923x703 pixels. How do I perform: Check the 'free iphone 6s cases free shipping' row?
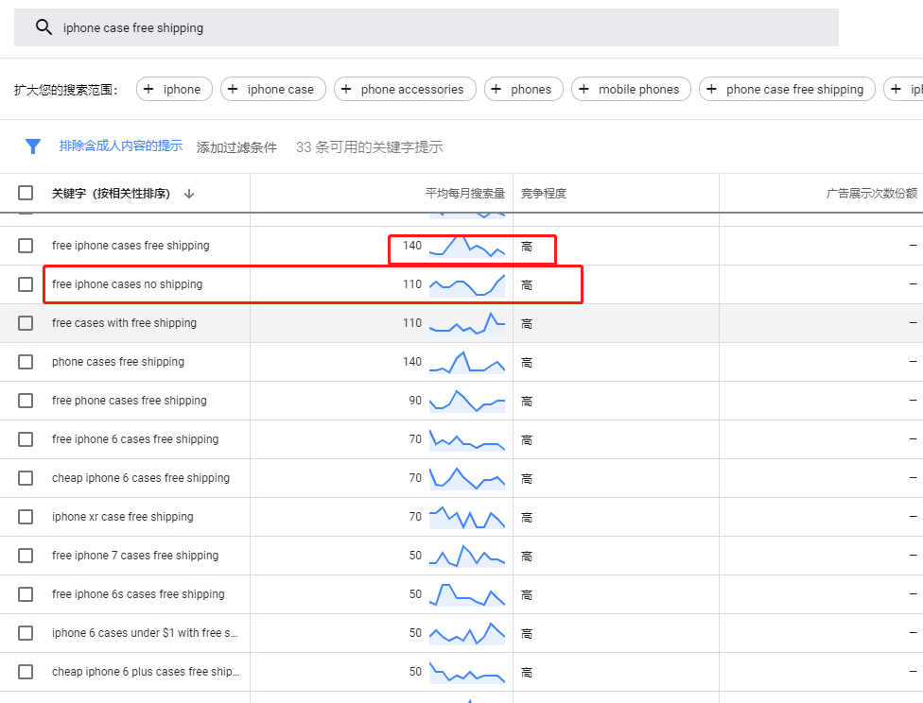(26, 594)
